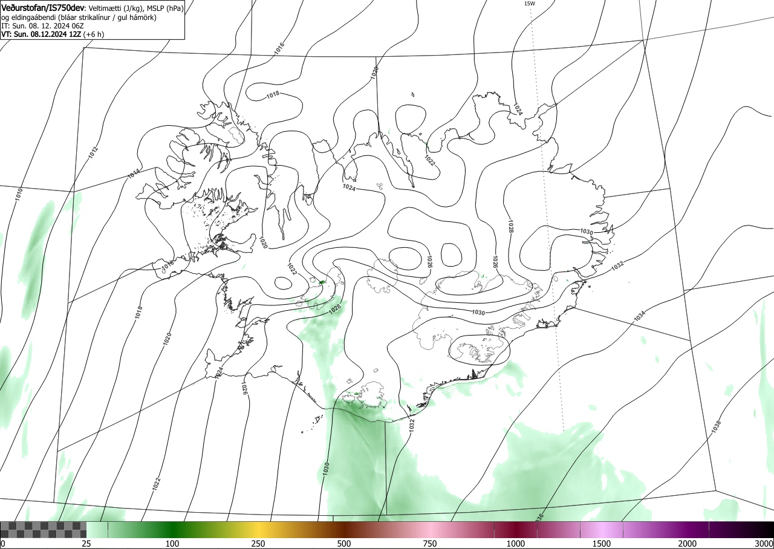Pick the gray checkered segment of the color bar
The width and height of the screenshot is (774, 549).
tap(44, 530)
